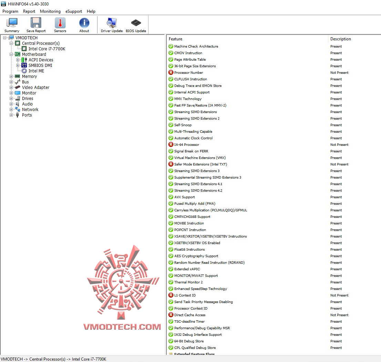Collapse the Motherboard tree node

pos(11,54)
